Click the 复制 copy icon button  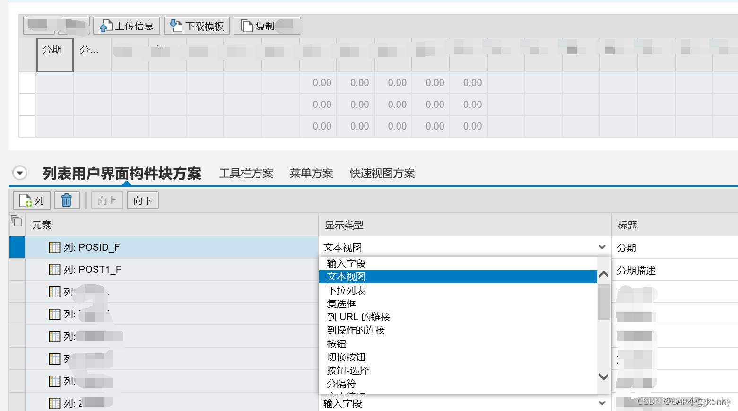[246, 26]
